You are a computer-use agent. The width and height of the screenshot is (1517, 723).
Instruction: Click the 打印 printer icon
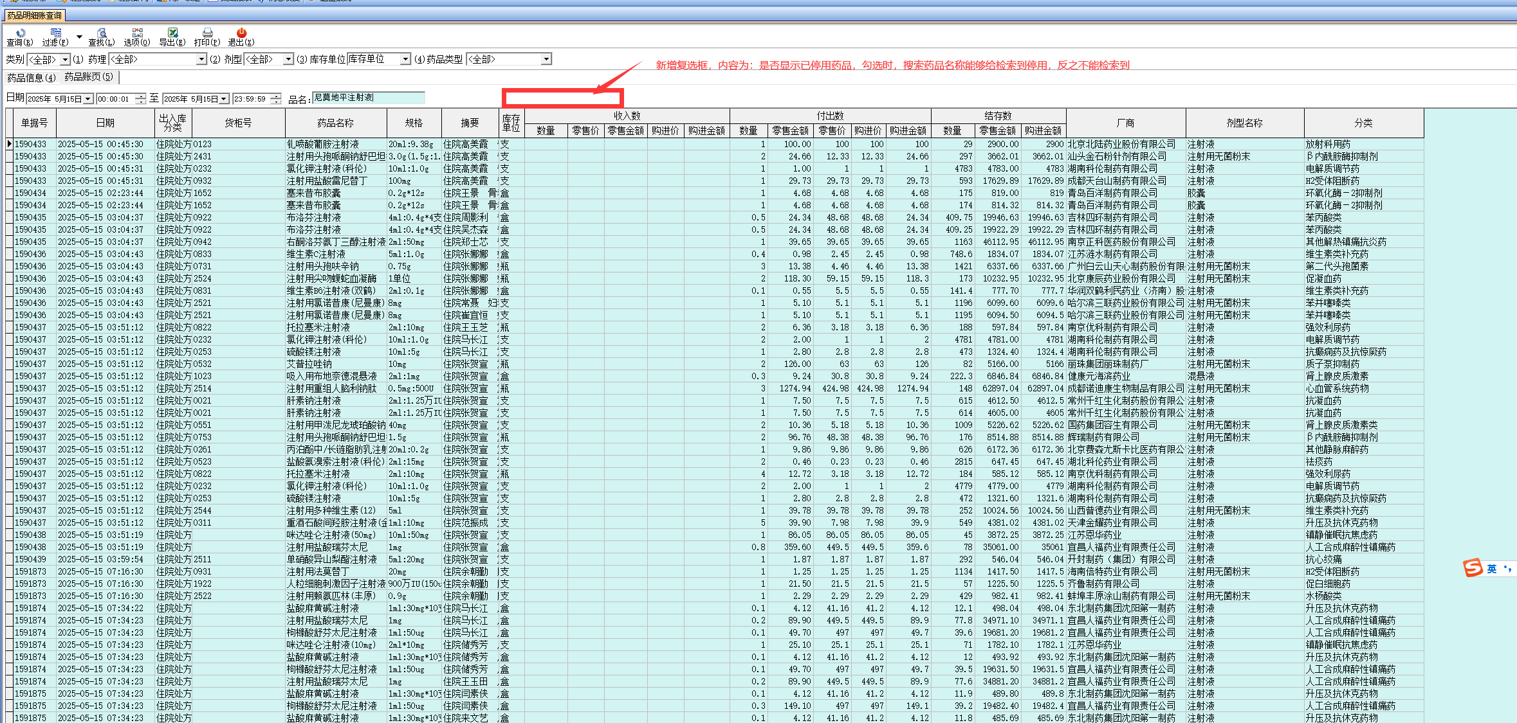click(207, 33)
